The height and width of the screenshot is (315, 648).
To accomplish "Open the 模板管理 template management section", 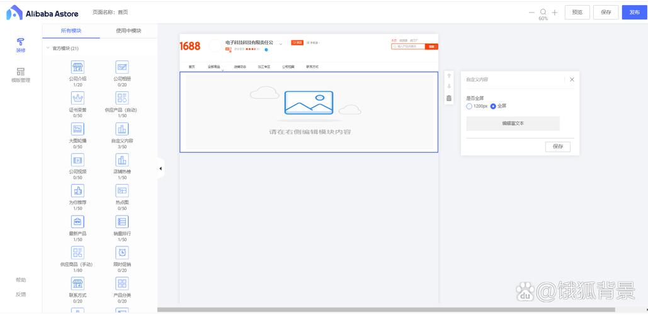I will tap(21, 75).
